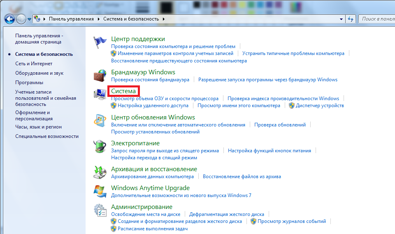Click the Архивация и восстановление icon

tap(100, 172)
